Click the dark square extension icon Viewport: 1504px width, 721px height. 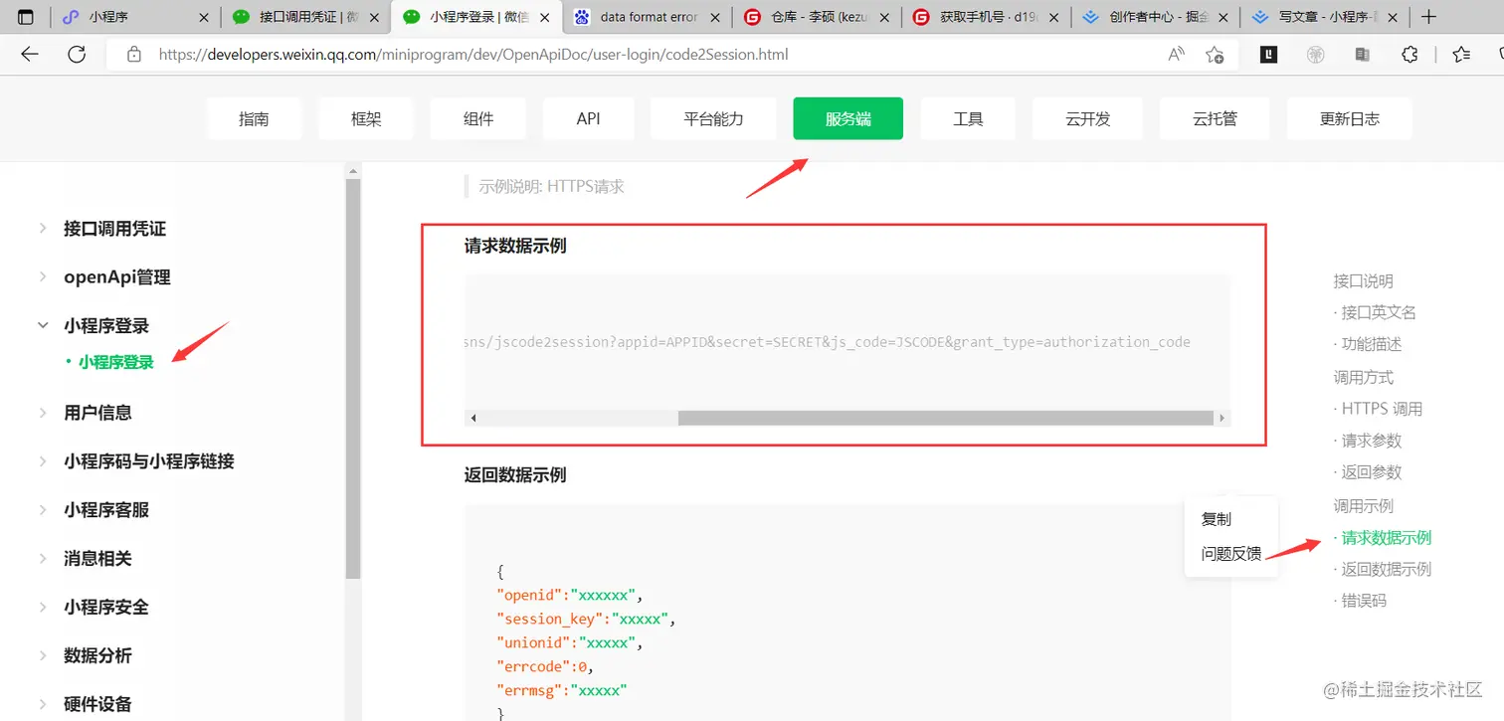click(x=1268, y=55)
